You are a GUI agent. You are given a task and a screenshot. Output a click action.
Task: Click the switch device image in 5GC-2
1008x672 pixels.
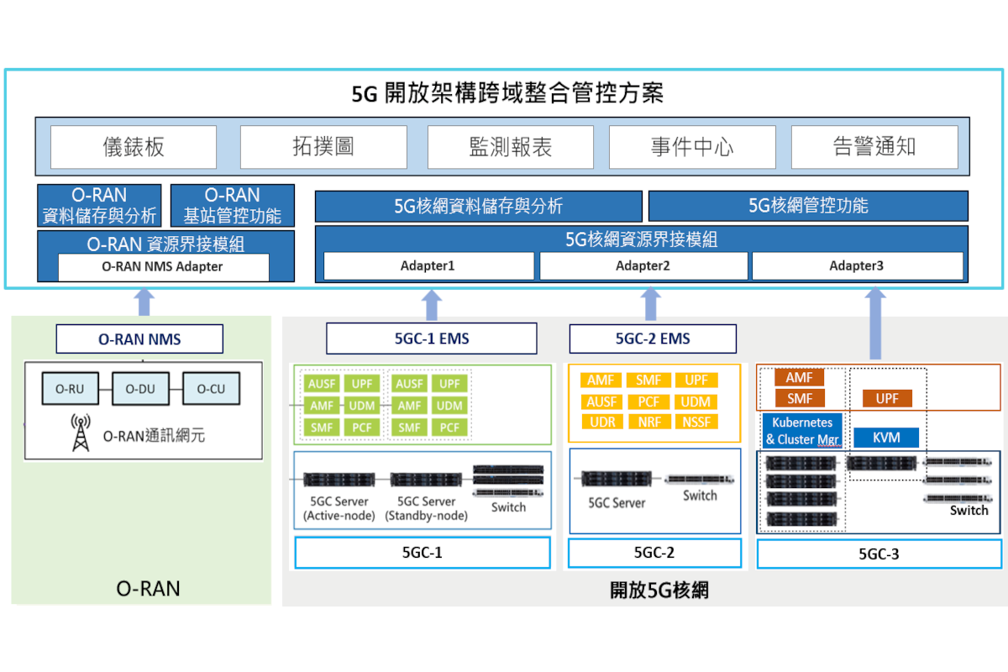click(699, 479)
